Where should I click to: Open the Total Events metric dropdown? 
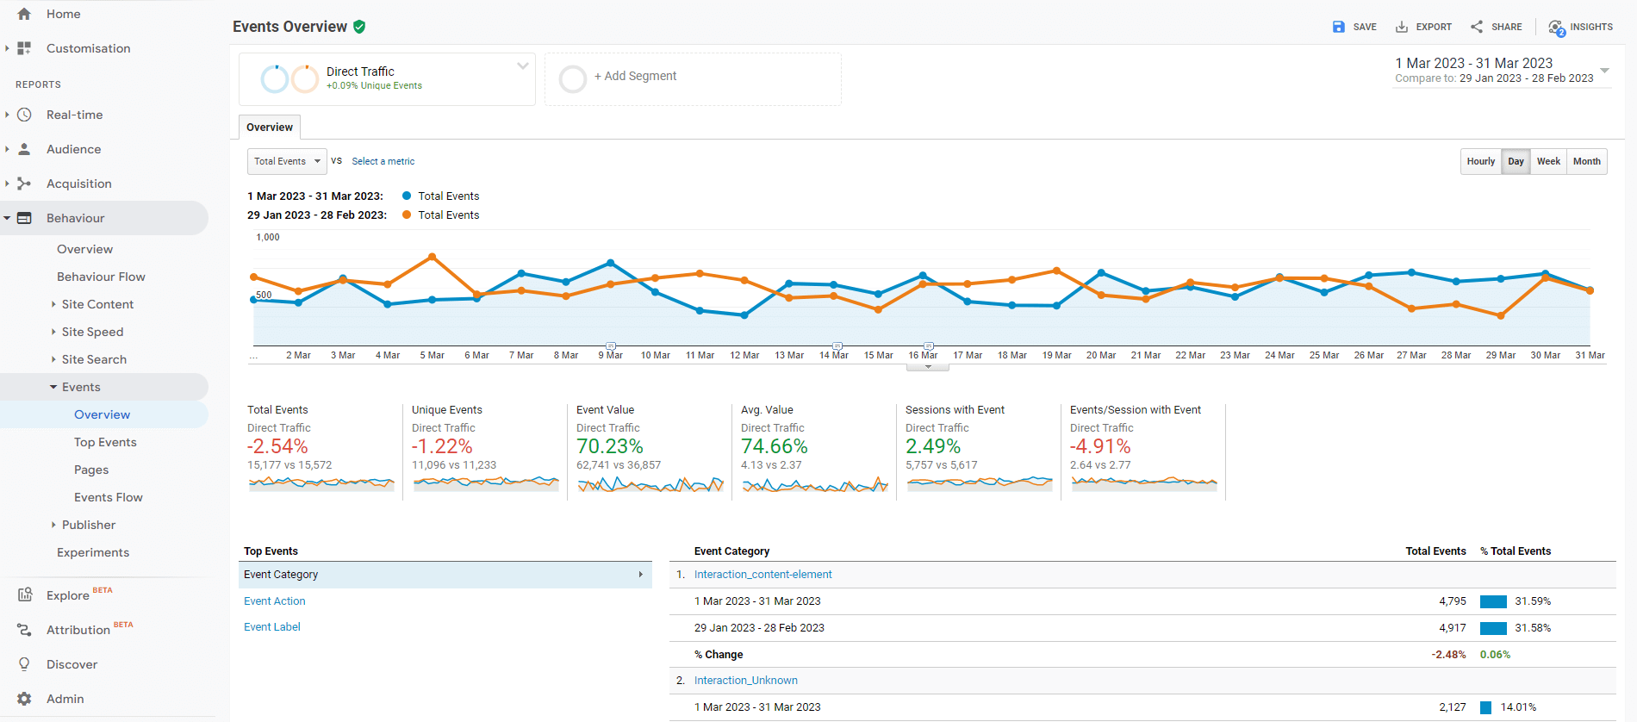(287, 161)
